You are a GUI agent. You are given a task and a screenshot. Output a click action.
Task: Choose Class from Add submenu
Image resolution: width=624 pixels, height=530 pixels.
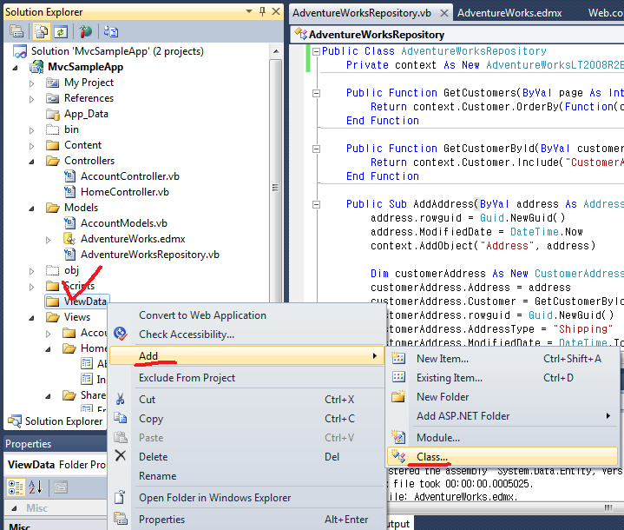pyautogui.click(x=502, y=457)
